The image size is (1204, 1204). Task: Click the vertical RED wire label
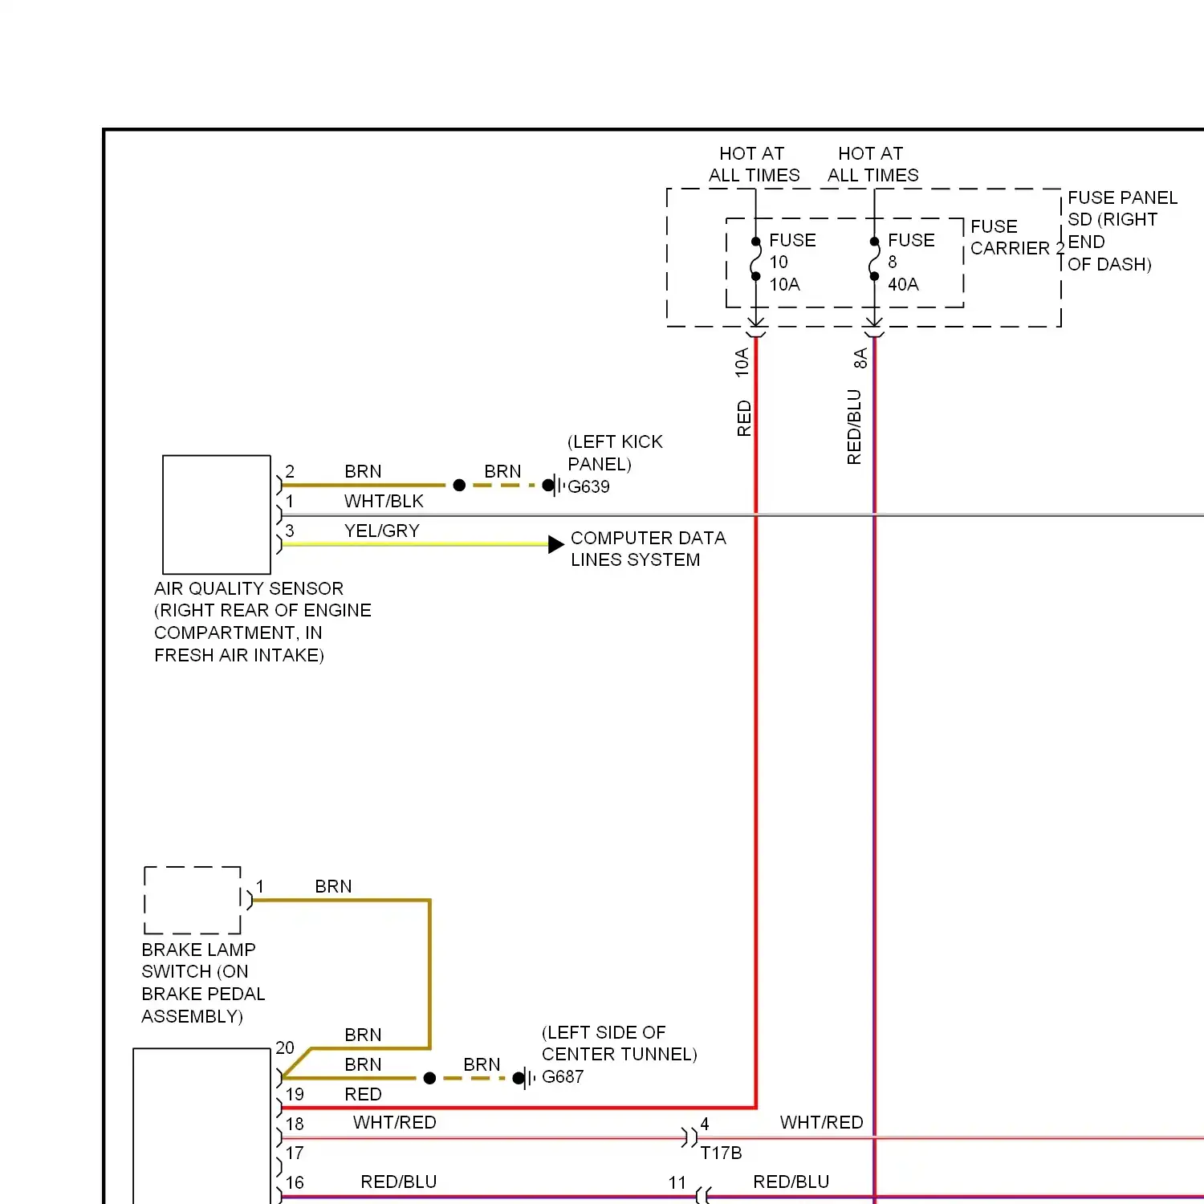(744, 418)
